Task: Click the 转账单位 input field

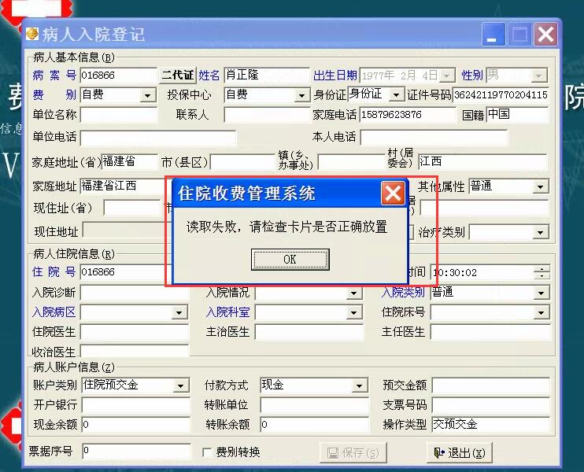Action: coord(314,405)
